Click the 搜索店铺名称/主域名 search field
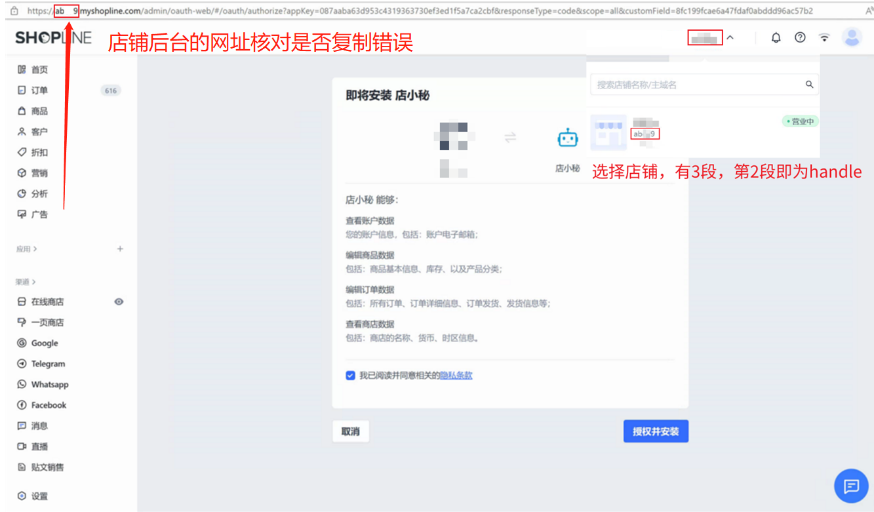 tap(704, 85)
